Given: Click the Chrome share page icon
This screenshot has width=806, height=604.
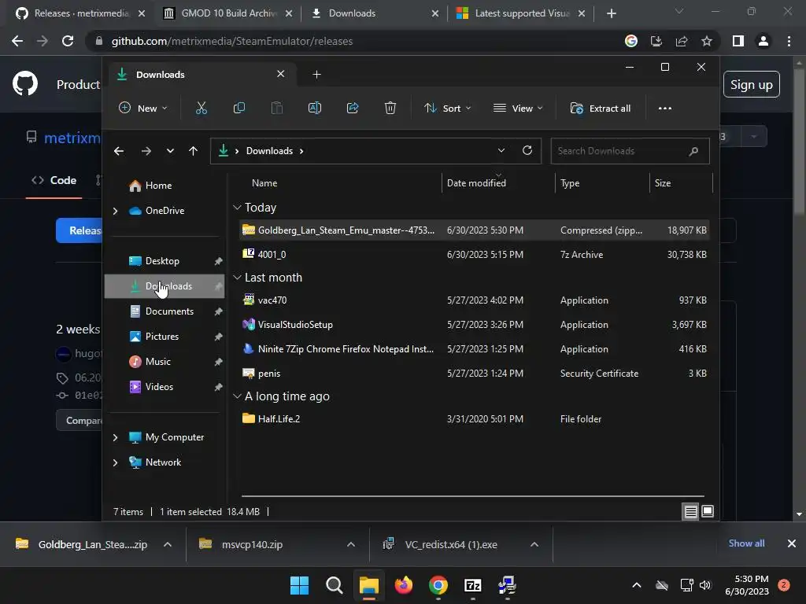Looking at the screenshot, I should pos(682,41).
